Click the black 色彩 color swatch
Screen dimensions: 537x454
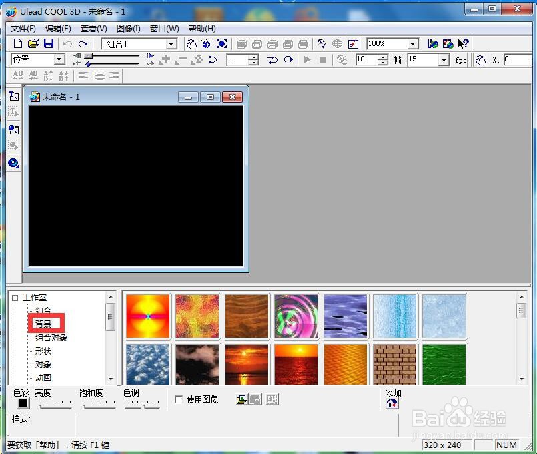tap(23, 403)
